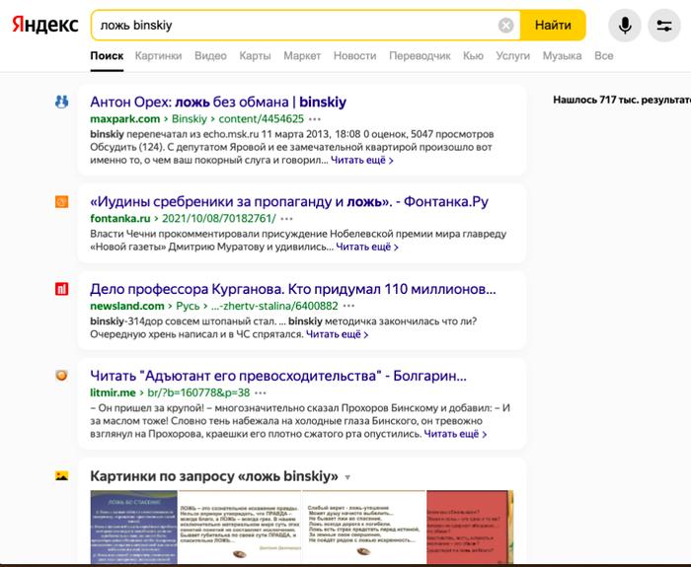This screenshot has height=567, width=691.
Task: Activate voice search microphone icon
Action: click(x=624, y=26)
